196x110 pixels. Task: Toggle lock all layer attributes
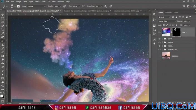click(x=176, y=25)
